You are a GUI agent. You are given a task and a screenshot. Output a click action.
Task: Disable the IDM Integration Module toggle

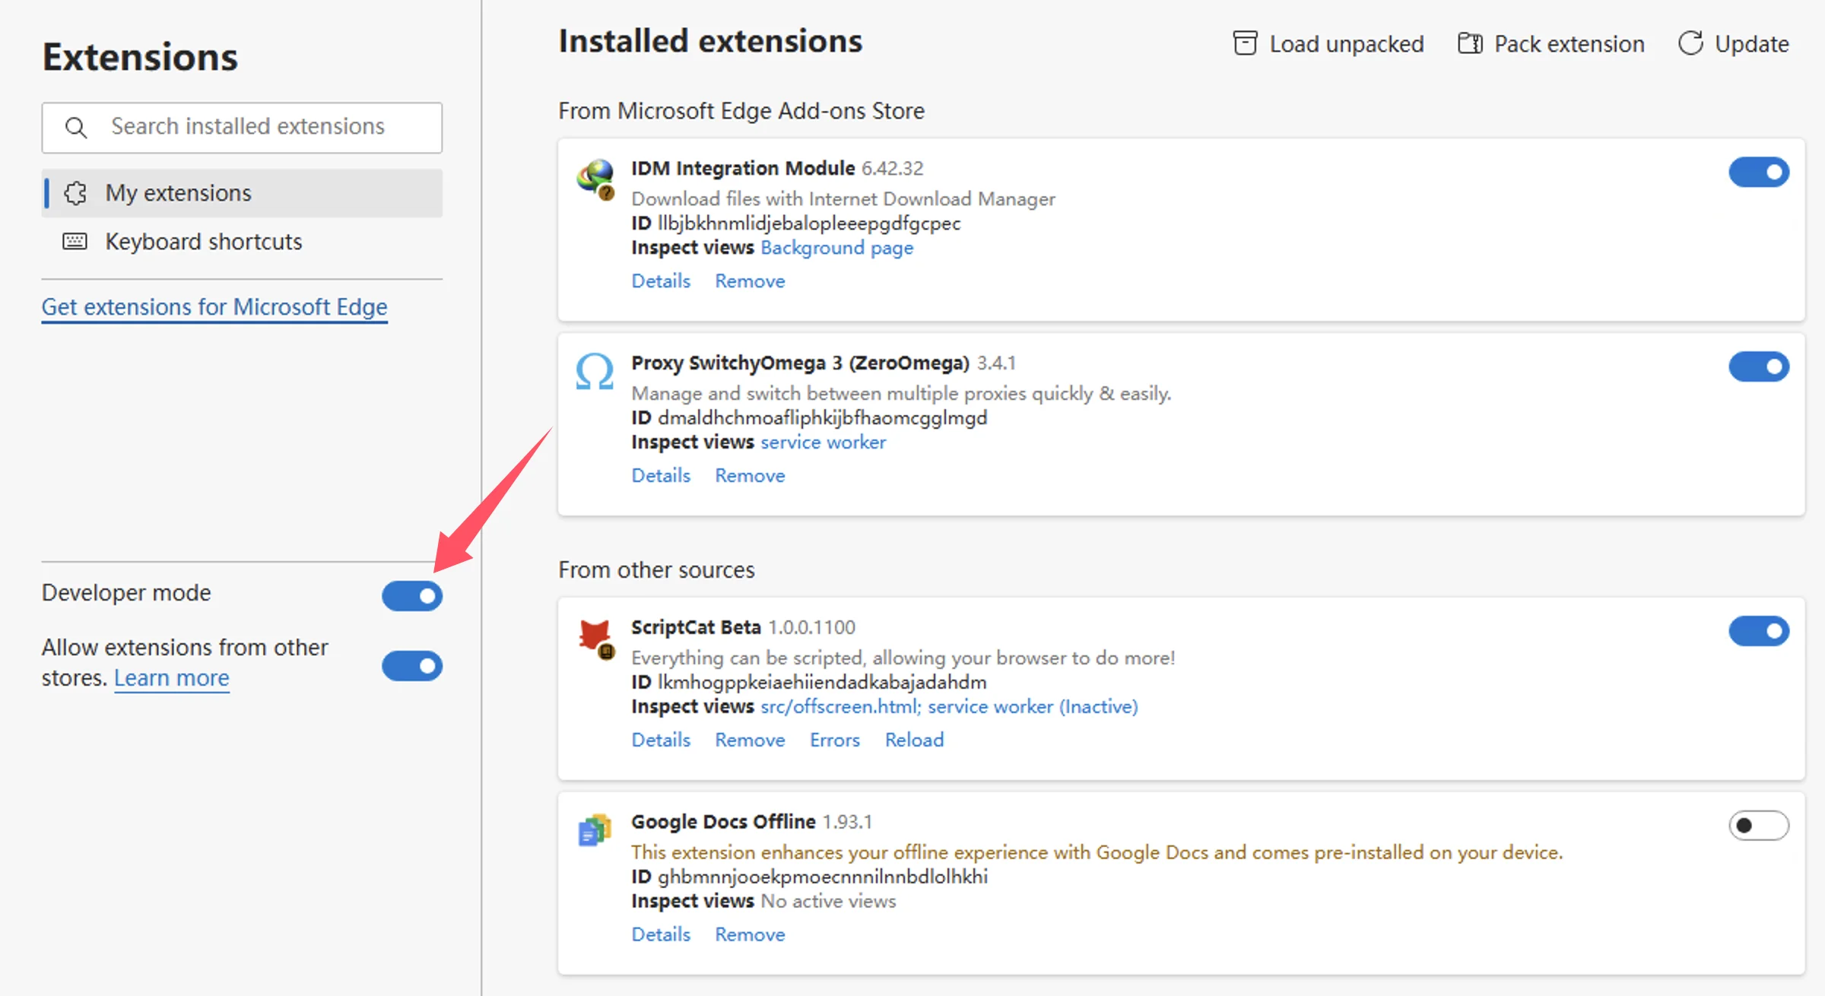[1759, 172]
